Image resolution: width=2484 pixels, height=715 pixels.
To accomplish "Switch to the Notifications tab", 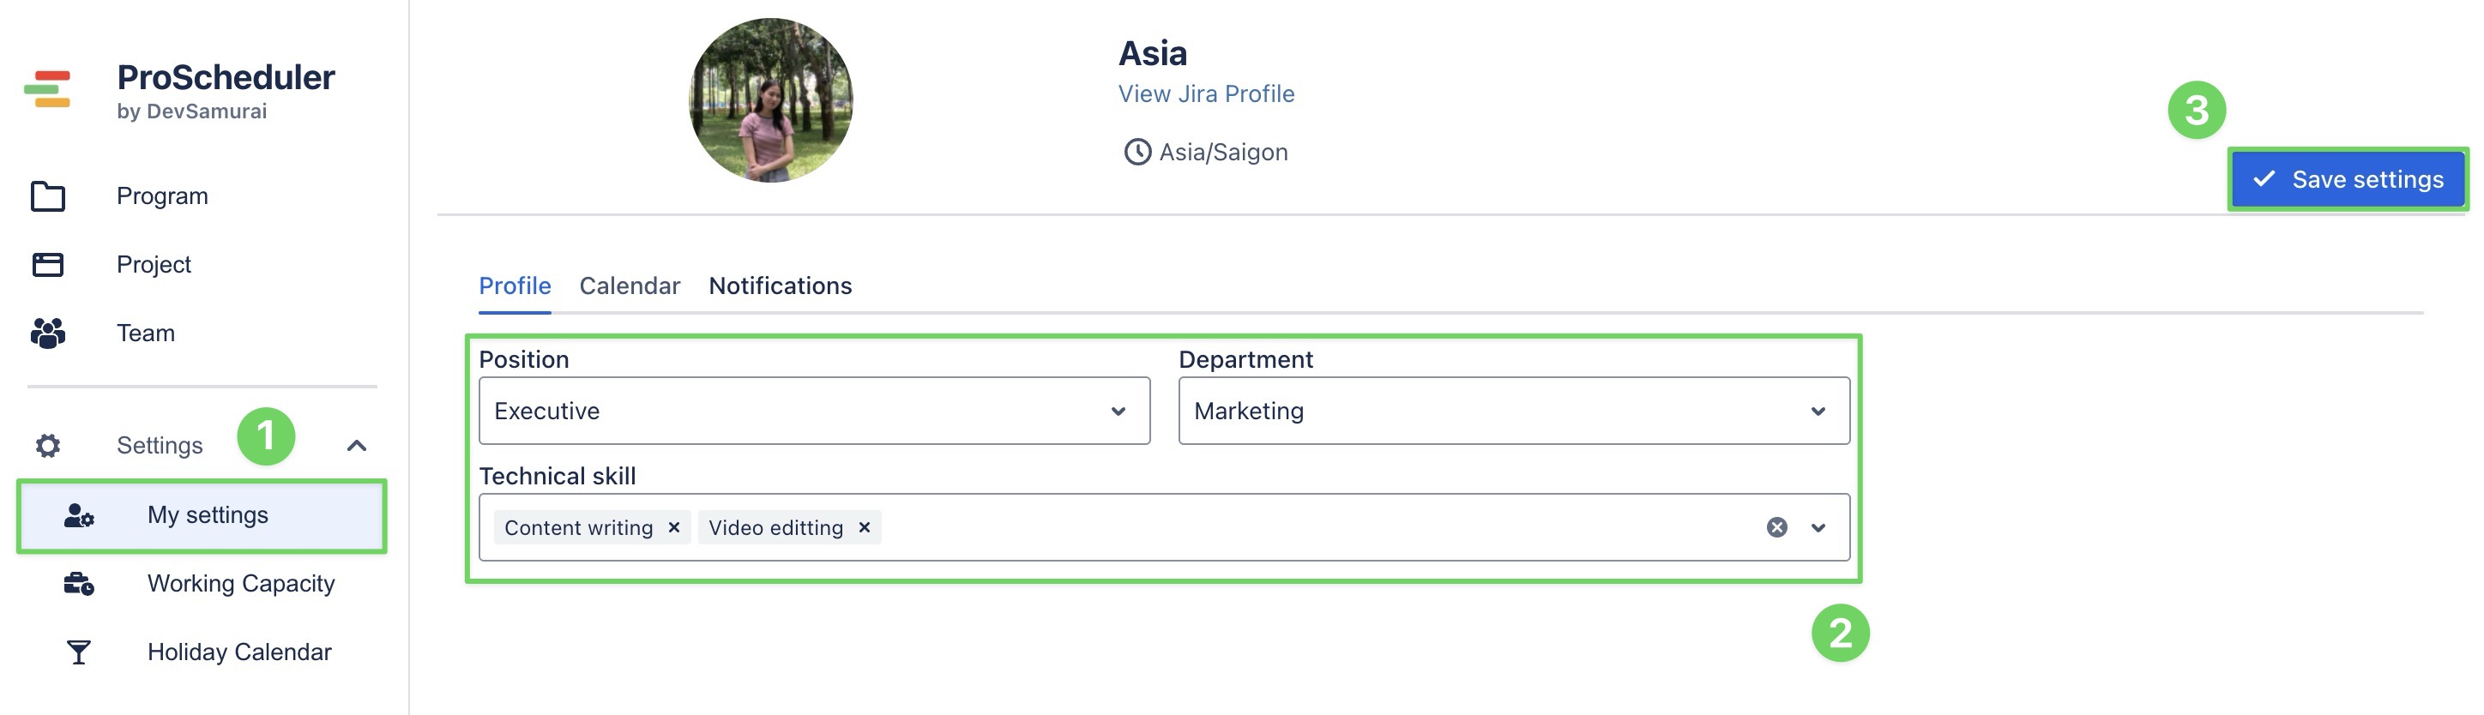I will pyautogui.click(x=779, y=286).
